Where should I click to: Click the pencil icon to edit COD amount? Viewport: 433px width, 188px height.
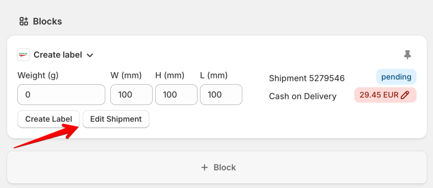point(405,95)
